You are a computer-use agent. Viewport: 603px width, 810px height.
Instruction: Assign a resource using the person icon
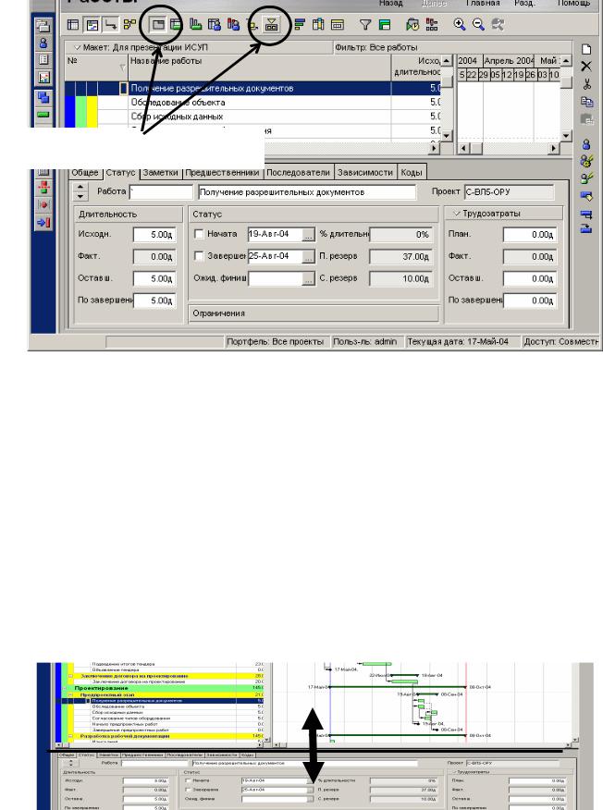pyautogui.click(x=586, y=144)
